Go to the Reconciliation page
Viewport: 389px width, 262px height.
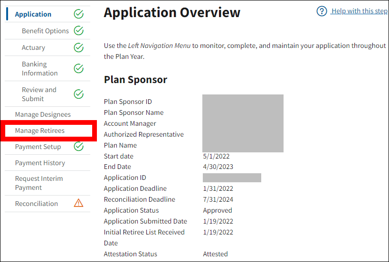coord(37,204)
